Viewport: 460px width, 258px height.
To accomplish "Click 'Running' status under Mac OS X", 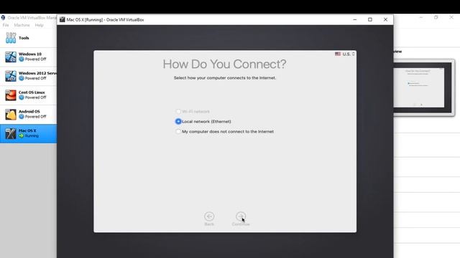I will 32,135.
